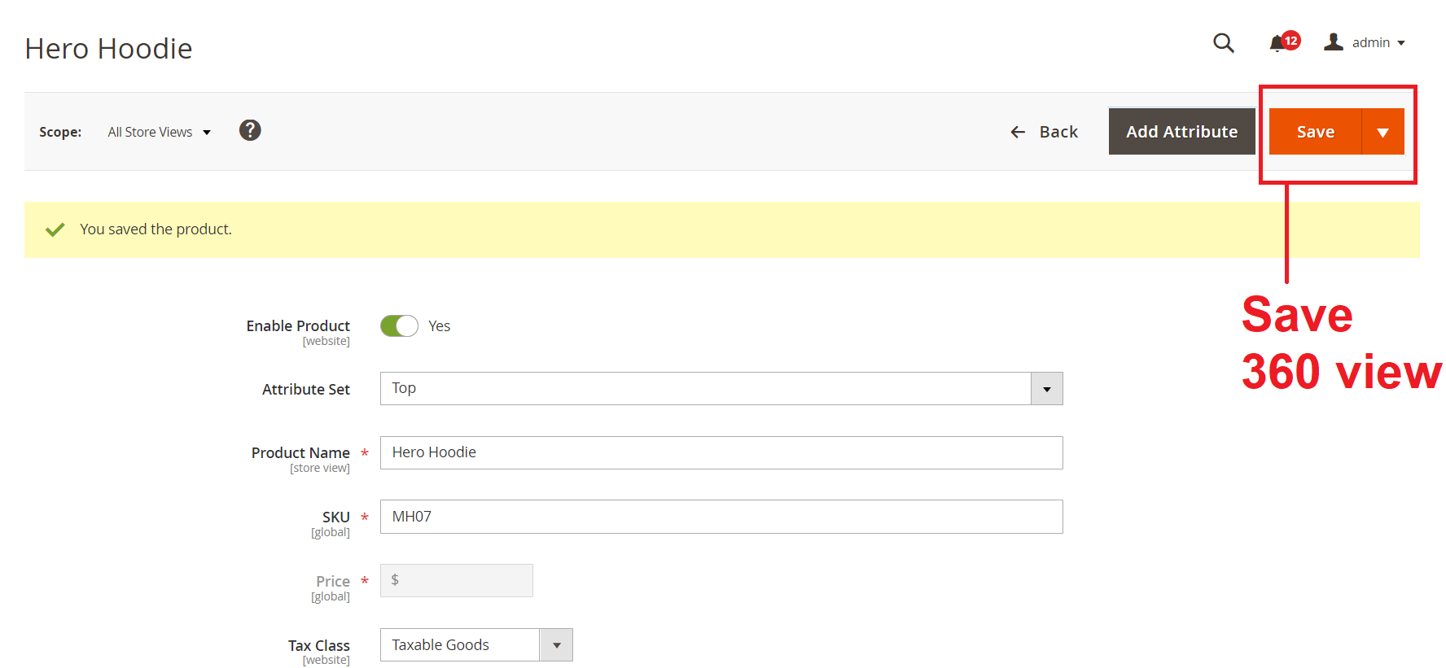The image size is (1446, 668).
Task: Click the Save button
Action: click(x=1315, y=132)
